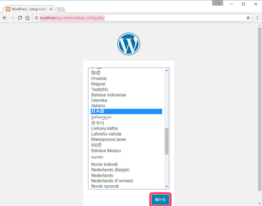
Task: Open the Chrome three-dot menu
Action: point(257,18)
